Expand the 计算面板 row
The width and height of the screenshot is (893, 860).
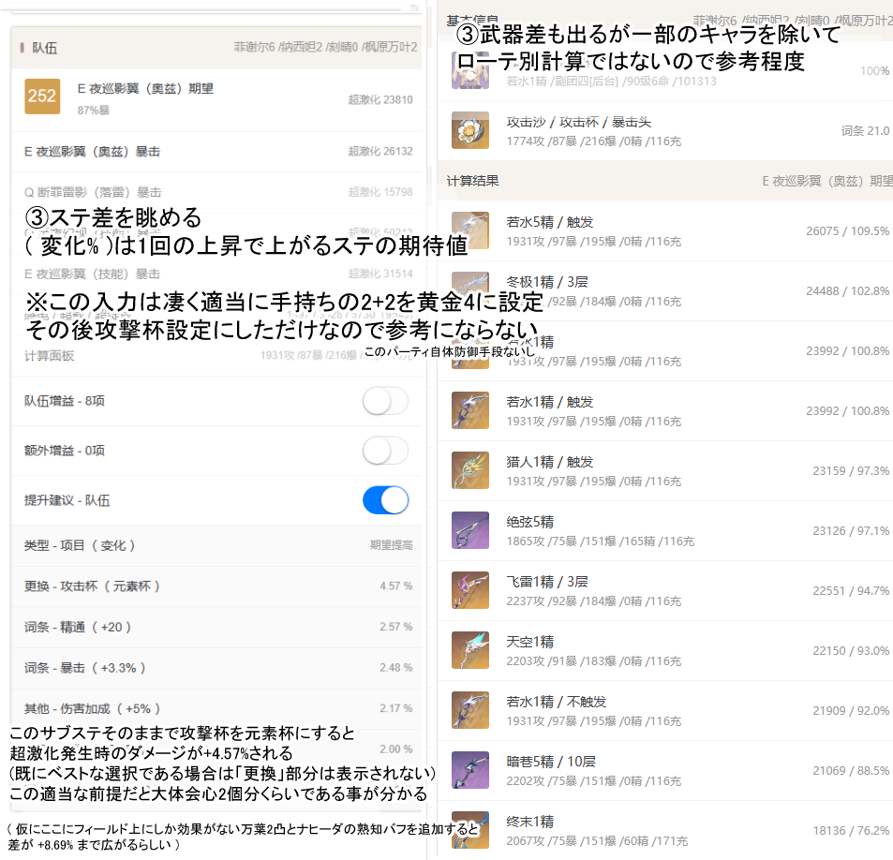tap(216, 356)
